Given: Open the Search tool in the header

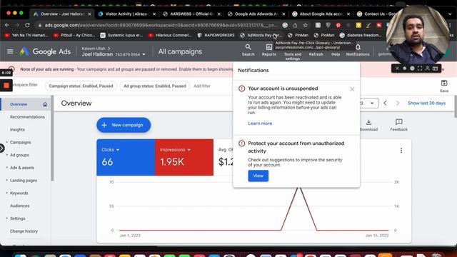Looking at the screenshot, I should pyautogui.click(x=248, y=50).
